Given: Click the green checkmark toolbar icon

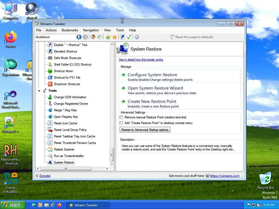Looking at the screenshot, I should pos(129,37).
